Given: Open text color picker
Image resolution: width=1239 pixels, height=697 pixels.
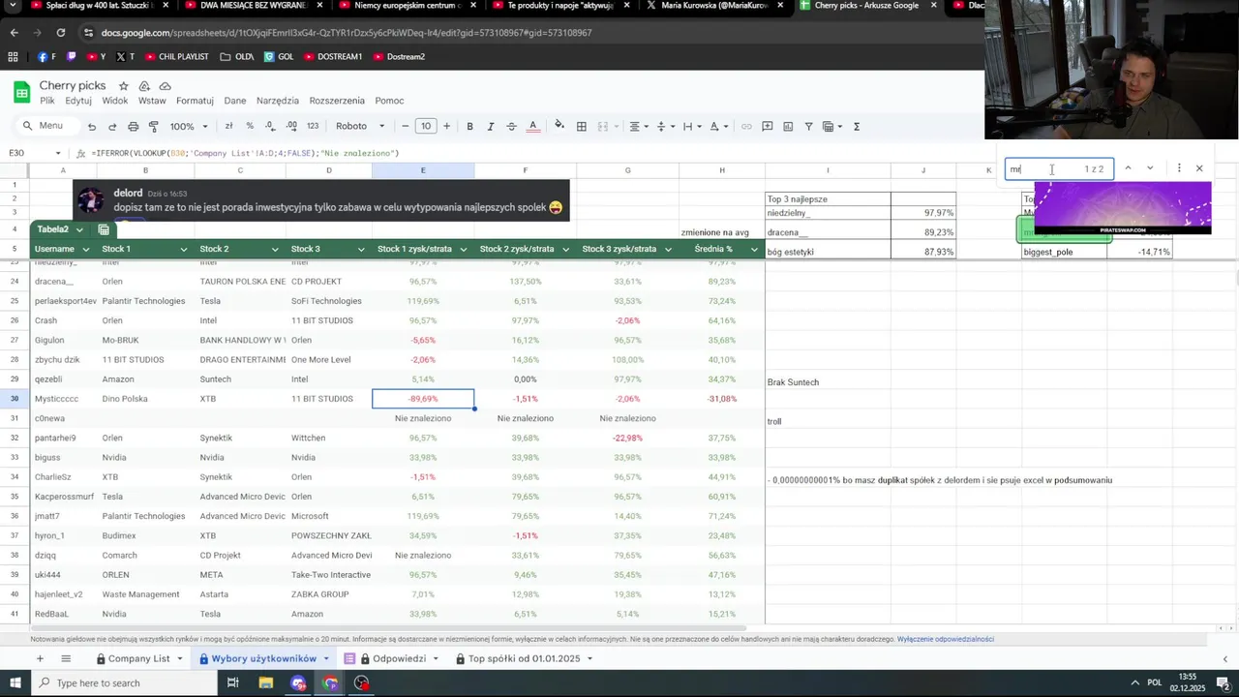Looking at the screenshot, I should [532, 126].
